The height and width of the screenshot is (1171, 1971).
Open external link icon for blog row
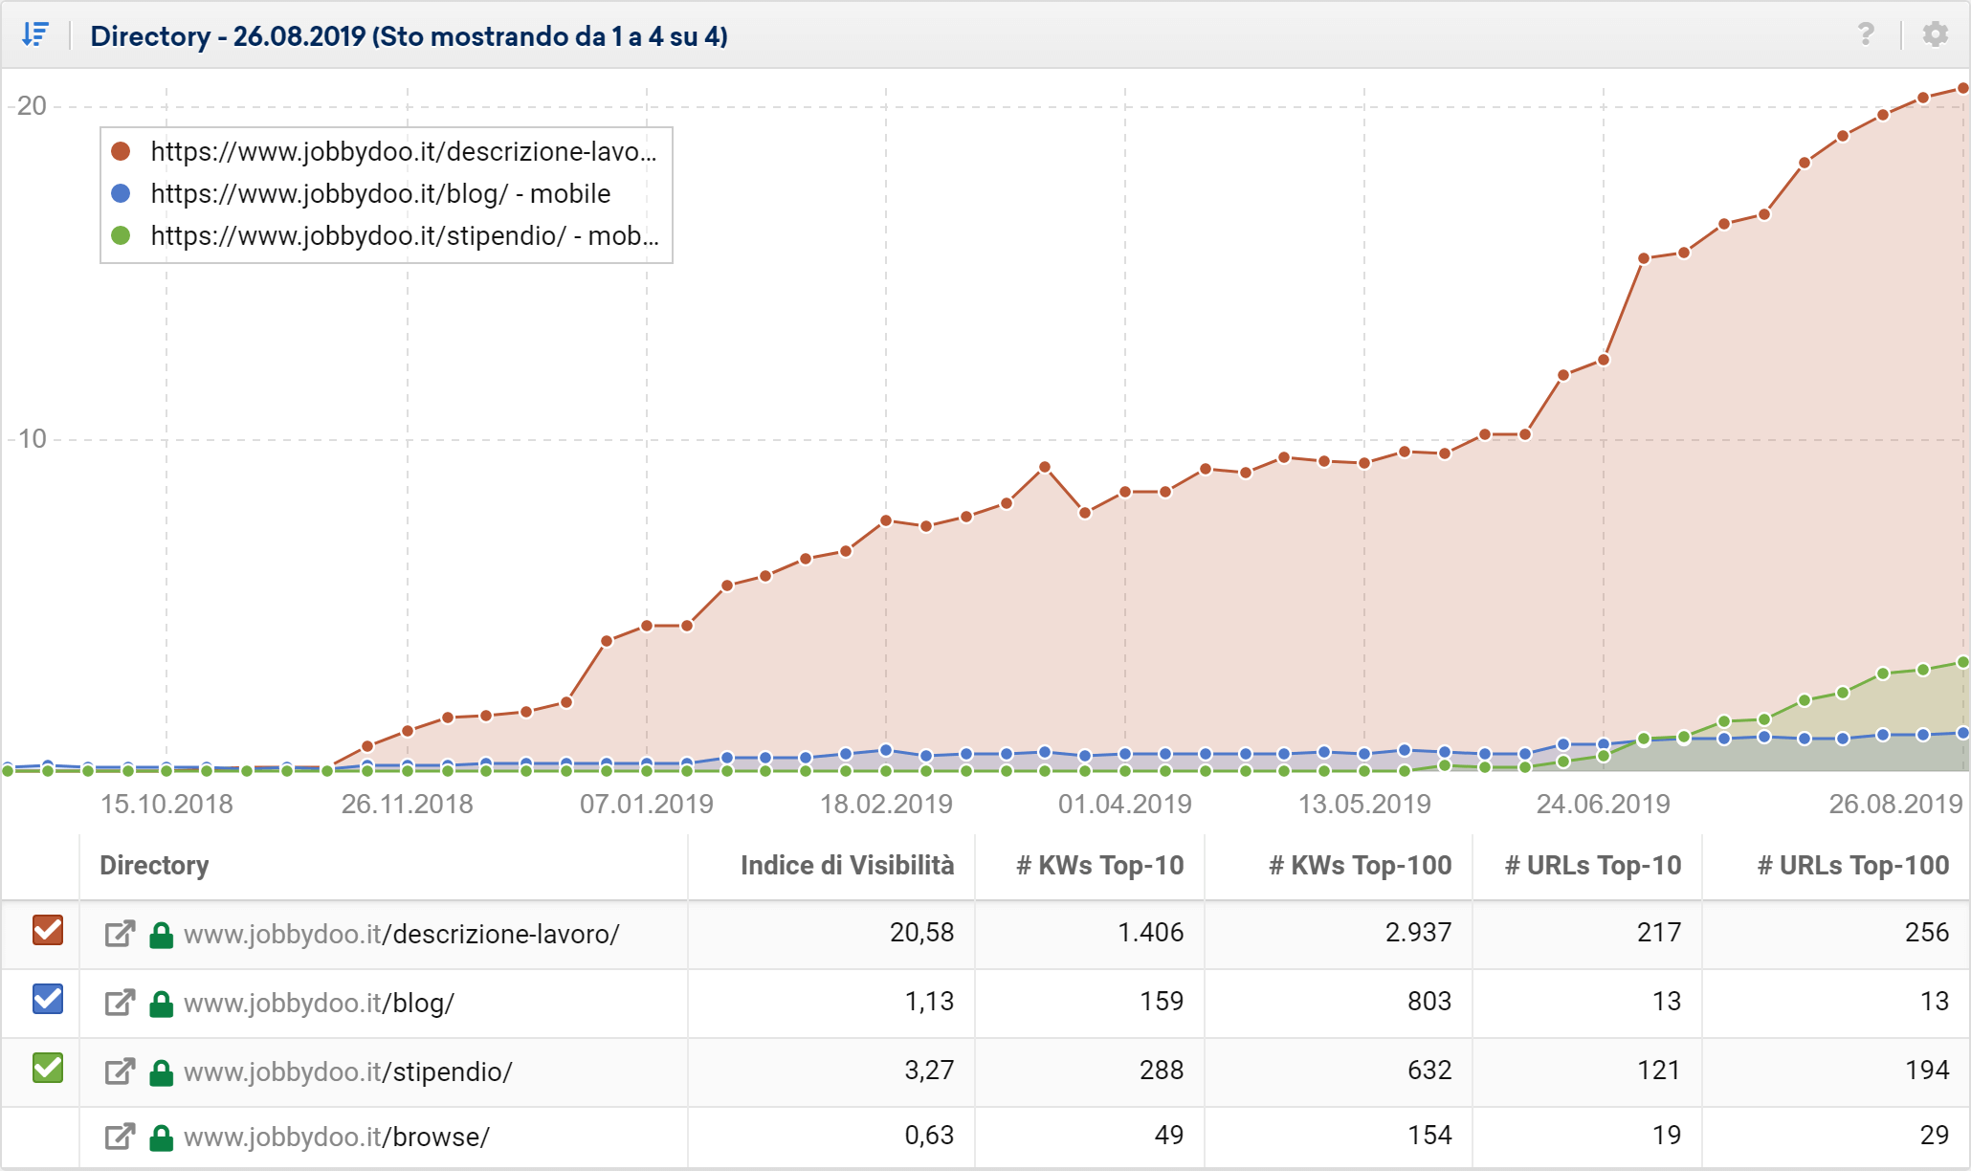[120, 1003]
